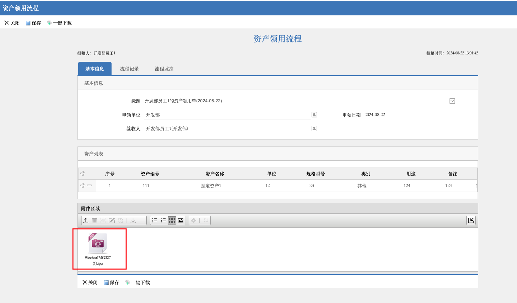Screen dimensions: 517x303
Task: Click asset name cell 固定资产1
Action: 211,186
